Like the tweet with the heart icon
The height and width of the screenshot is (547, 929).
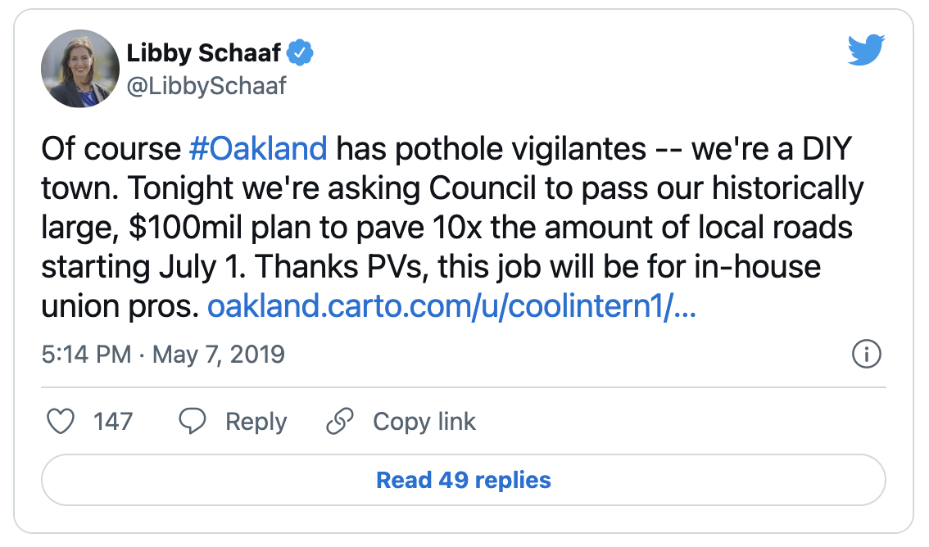[60, 422]
